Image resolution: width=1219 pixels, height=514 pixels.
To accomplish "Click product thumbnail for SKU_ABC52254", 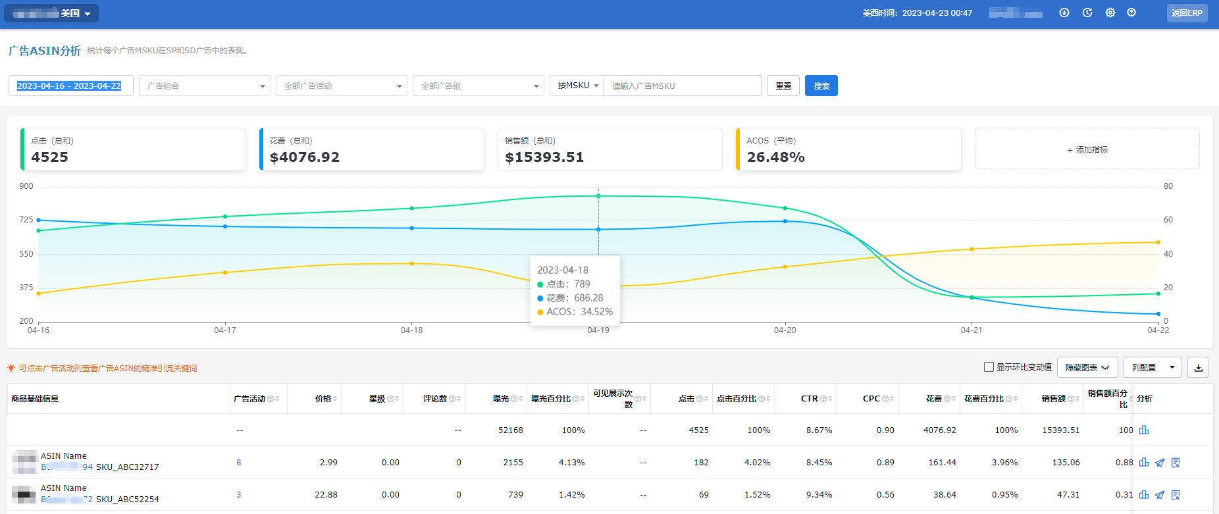I will click(x=25, y=494).
